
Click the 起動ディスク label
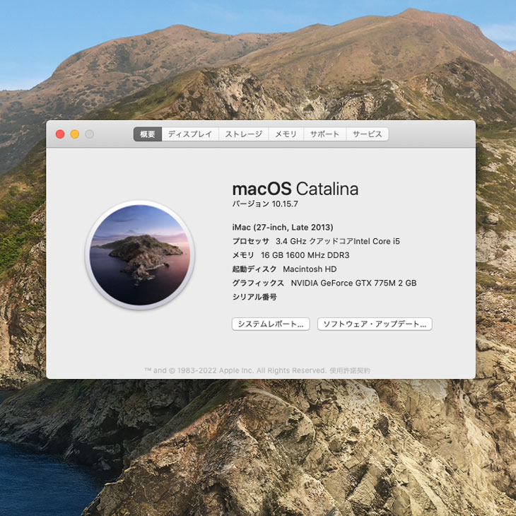pos(254,269)
